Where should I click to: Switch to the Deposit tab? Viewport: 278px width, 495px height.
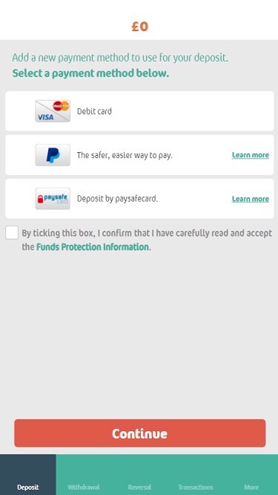tap(28, 475)
